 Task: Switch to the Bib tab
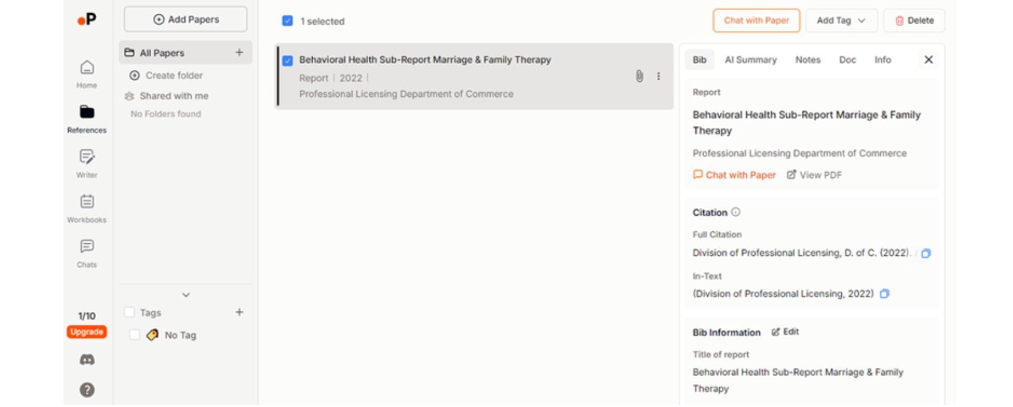point(700,60)
